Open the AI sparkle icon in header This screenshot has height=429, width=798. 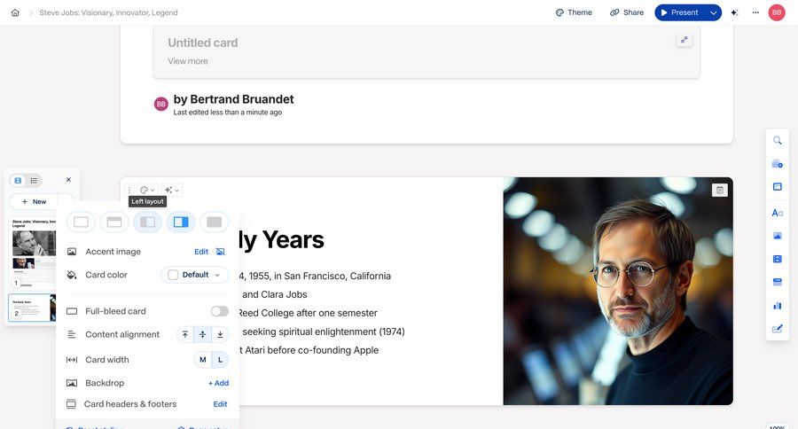click(734, 12)
